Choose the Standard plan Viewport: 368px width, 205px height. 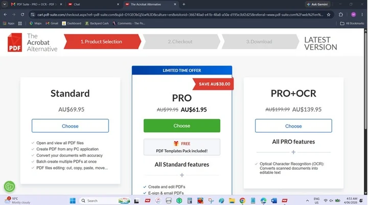70,126
